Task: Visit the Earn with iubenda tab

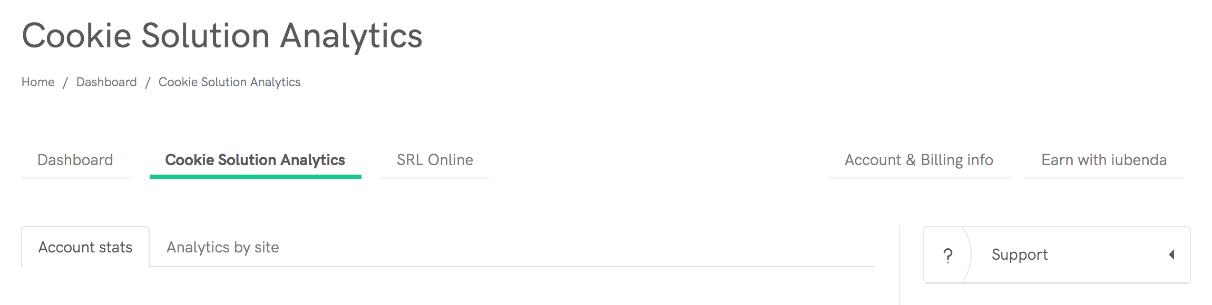Action: pos(1104,160)
